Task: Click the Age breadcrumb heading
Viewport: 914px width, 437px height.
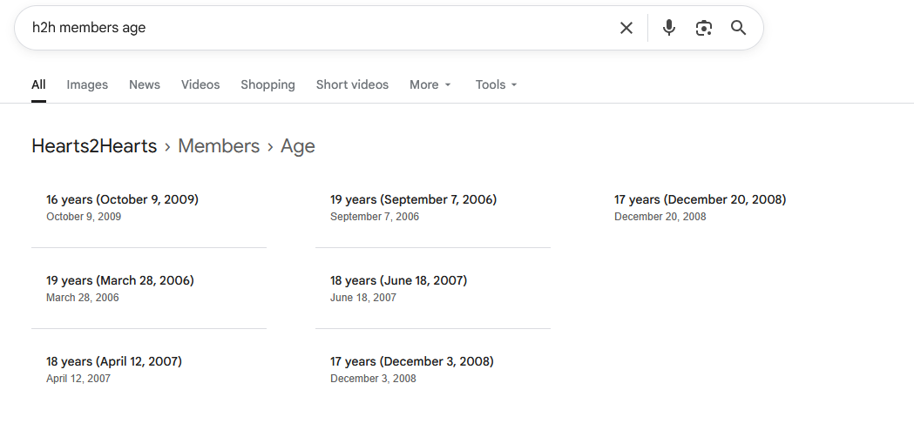Action: pyautogui.click(x=298, y=145)
